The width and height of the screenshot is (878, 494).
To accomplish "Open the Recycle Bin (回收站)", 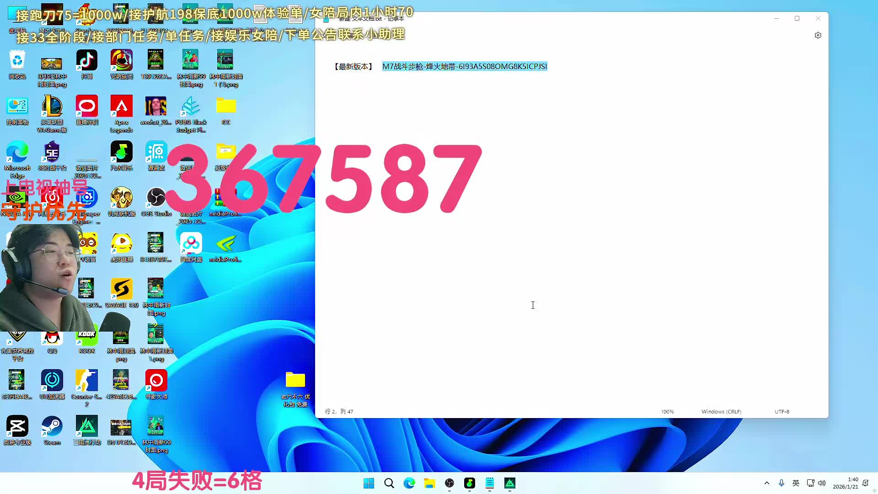I will click(x=17, y=61).
